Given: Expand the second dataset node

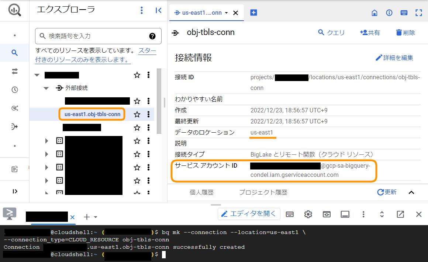Looking at the screenshot, I should [47, 154].
